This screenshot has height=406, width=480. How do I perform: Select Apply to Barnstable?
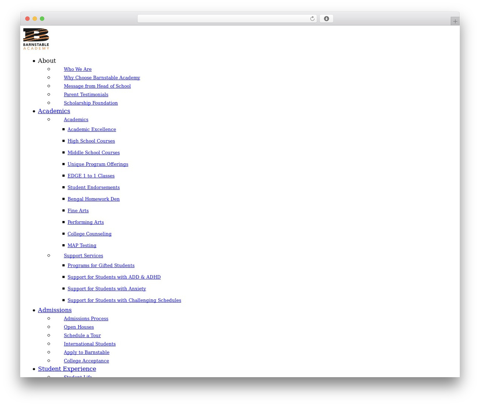click(87, 352)
